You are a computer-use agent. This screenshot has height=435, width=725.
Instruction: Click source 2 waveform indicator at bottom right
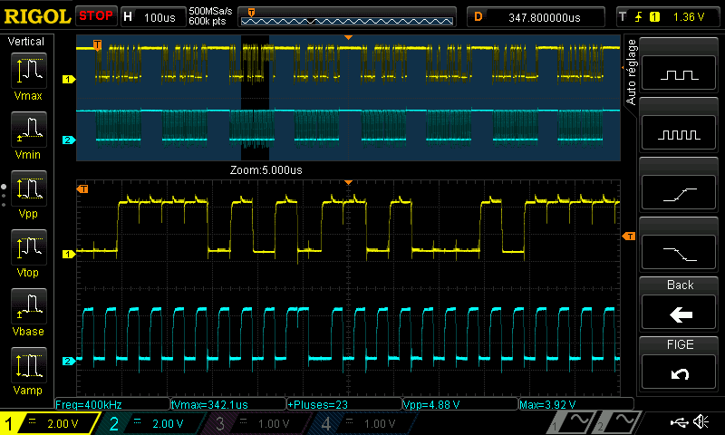click(617, 422)
